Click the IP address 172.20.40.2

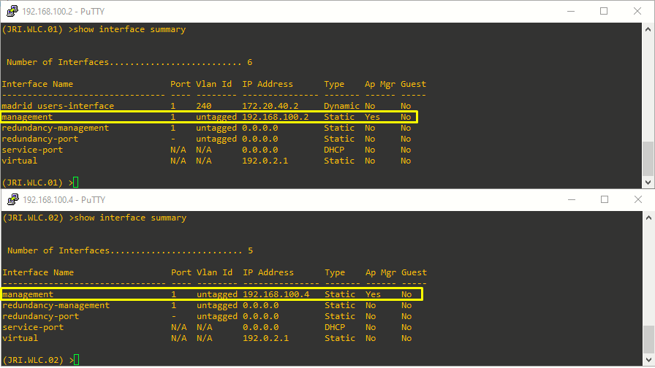click(270, 106)
